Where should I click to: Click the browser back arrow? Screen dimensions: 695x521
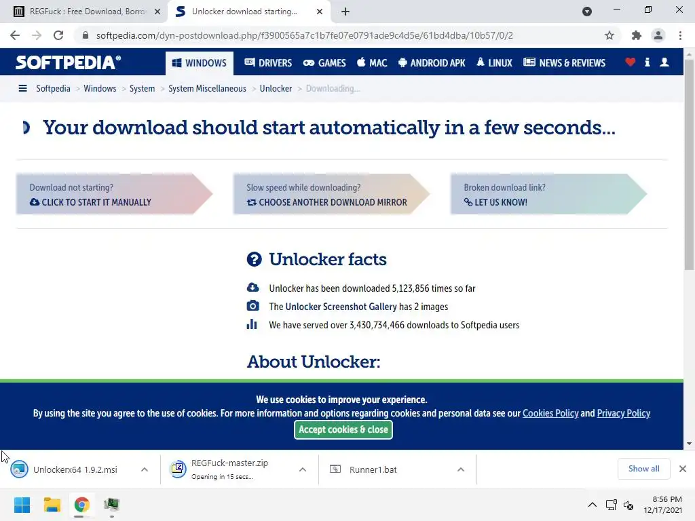point(15,35)
